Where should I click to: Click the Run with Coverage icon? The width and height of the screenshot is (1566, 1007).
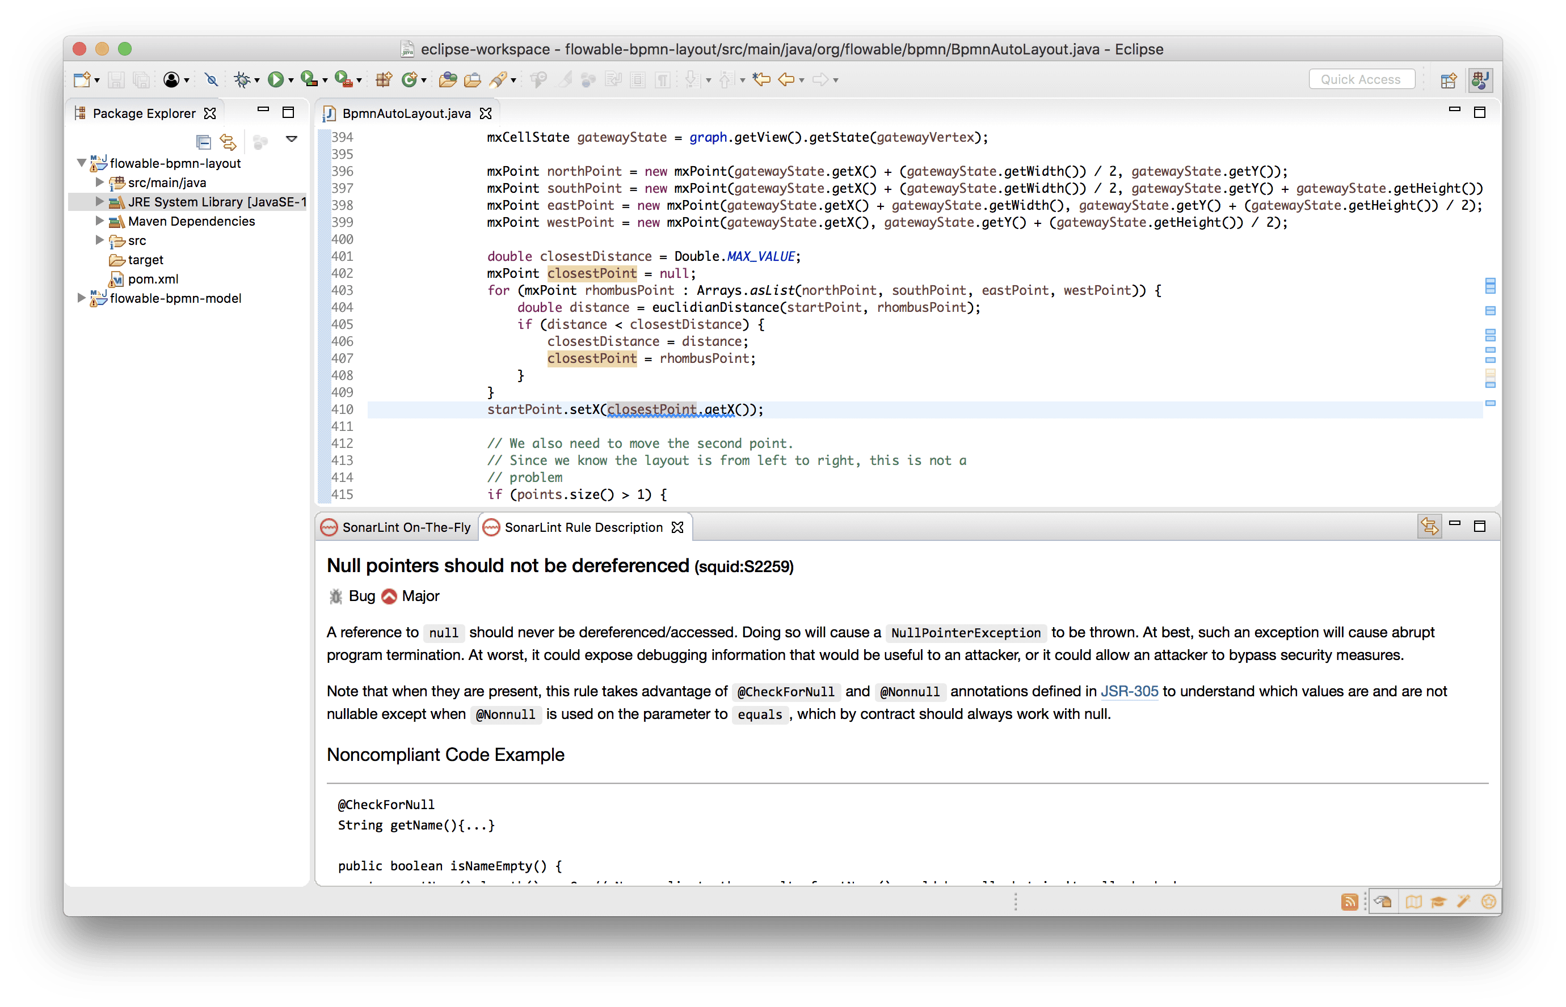309,80
